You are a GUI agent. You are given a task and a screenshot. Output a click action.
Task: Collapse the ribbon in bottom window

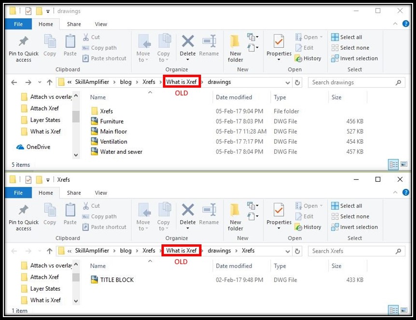point(395,192)
